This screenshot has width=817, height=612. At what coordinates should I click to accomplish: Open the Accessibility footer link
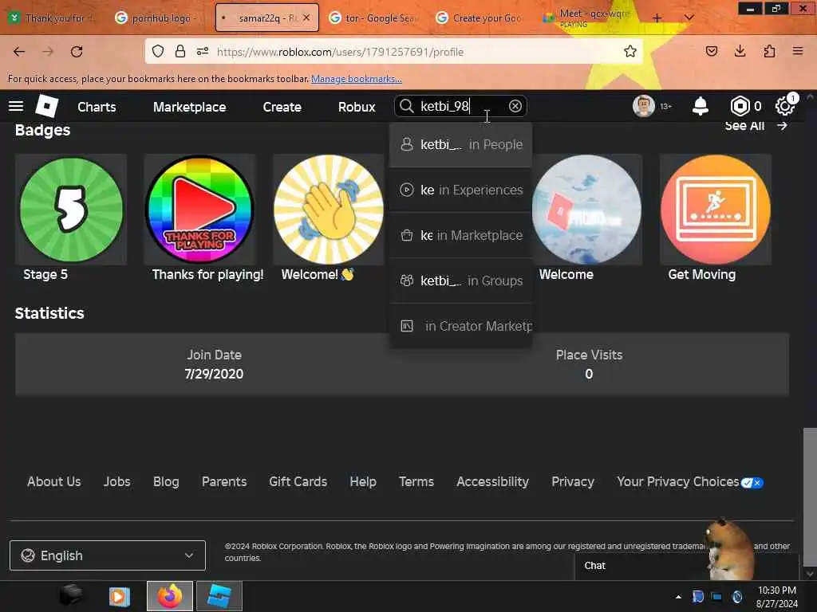pyautogui.click(x=493, y=482)
